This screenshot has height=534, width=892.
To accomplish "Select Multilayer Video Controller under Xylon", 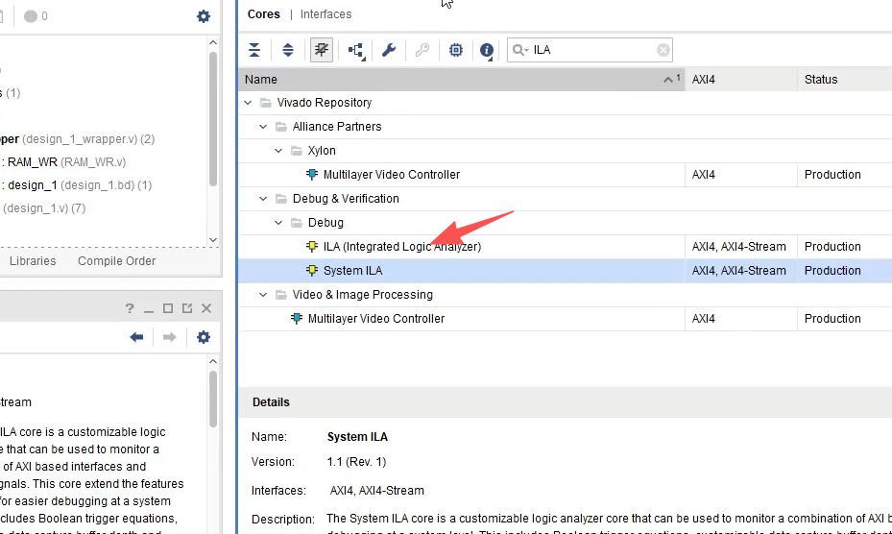I will (x=392, y=175).
